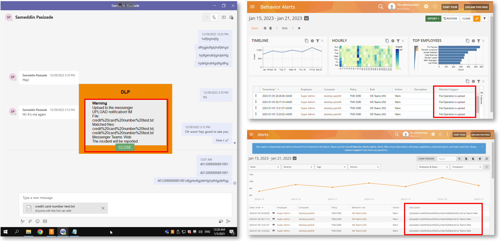500x241 pixels.
Task: Delete the Basic tab with trash icon
Action: pos(270,28)
